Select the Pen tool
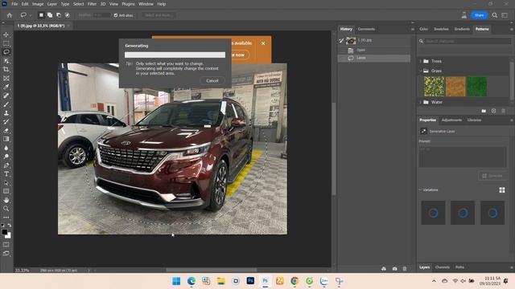Image resolution: width=515 pixels, height=289 pixels. point(6,165)
